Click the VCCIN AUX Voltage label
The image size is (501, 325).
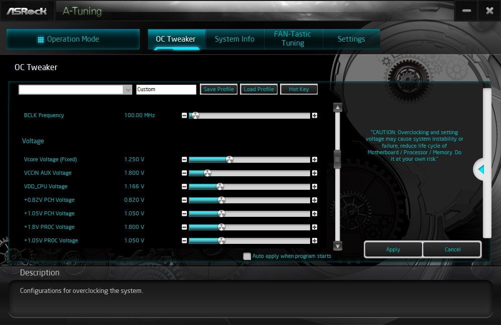click(x=48, y=173)
